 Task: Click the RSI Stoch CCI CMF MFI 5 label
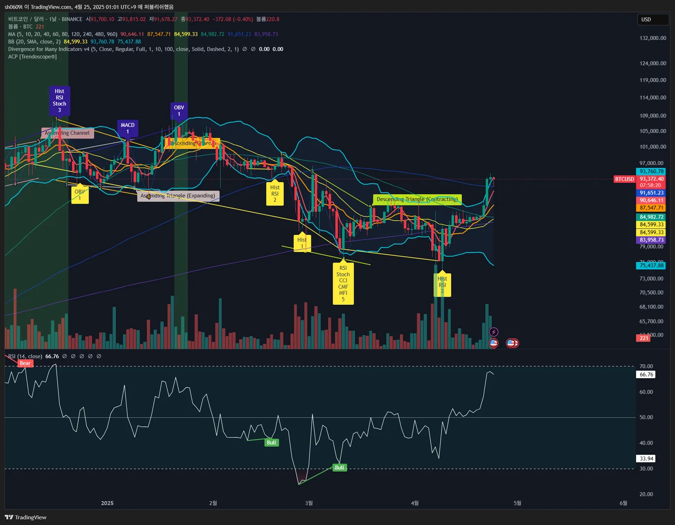point(343,284)
